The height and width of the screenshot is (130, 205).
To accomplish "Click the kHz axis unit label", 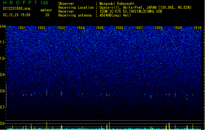I will click(x=3, y=26).
